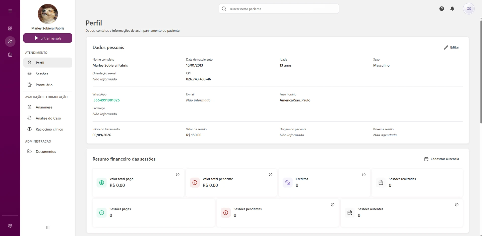The image size is (482, 236).
Task: Click the Dados pessoais heading
Action: (x=108, y=48)
